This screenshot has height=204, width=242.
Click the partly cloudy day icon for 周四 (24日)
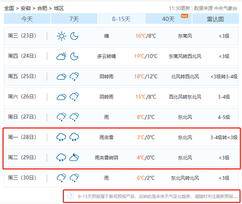[61, 56]
